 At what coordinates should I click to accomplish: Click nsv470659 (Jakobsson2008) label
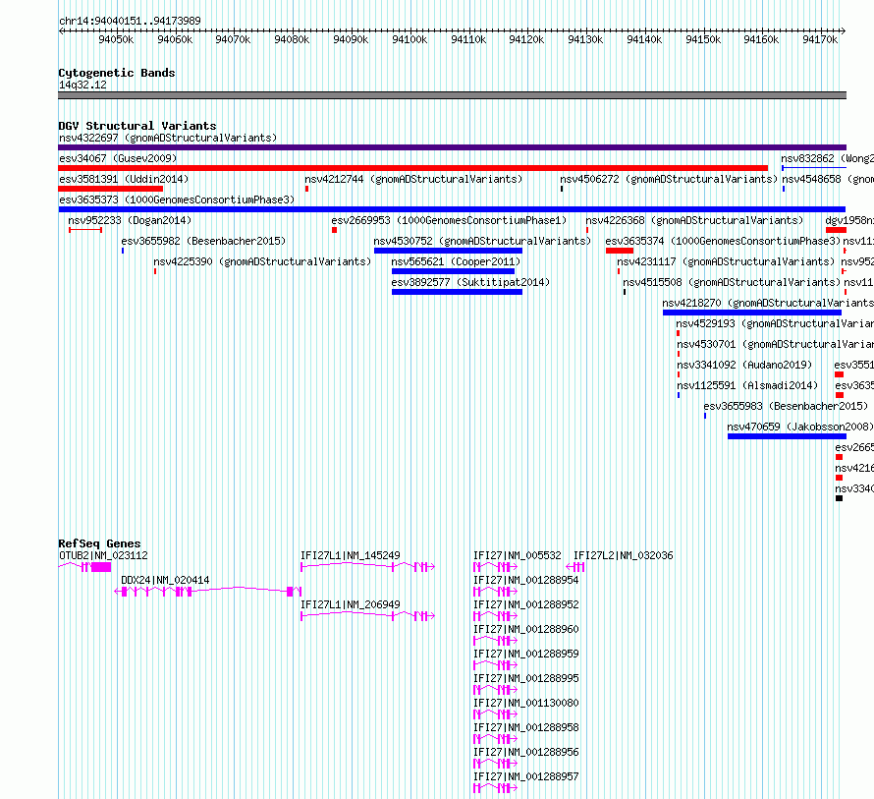pyautogui.click(x=800, y=427)
